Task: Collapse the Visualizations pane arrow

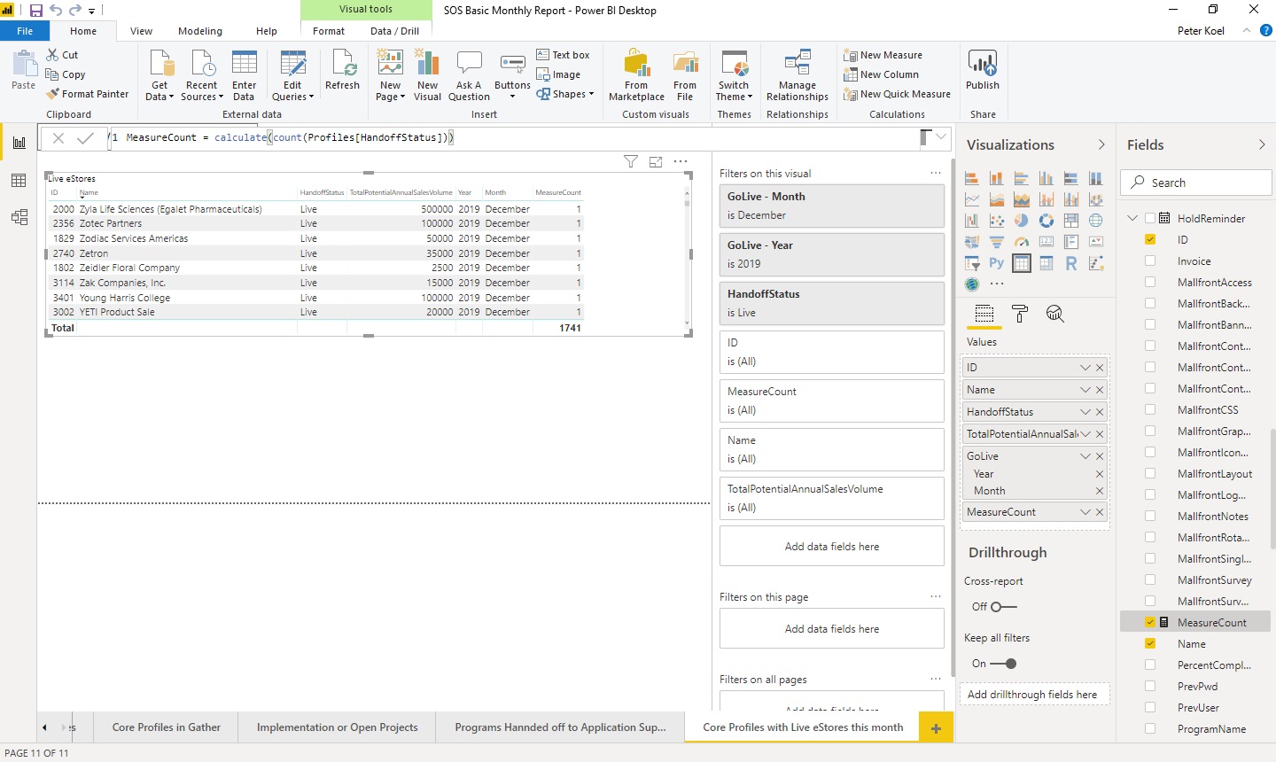Action: click(x=1101, y=144)
